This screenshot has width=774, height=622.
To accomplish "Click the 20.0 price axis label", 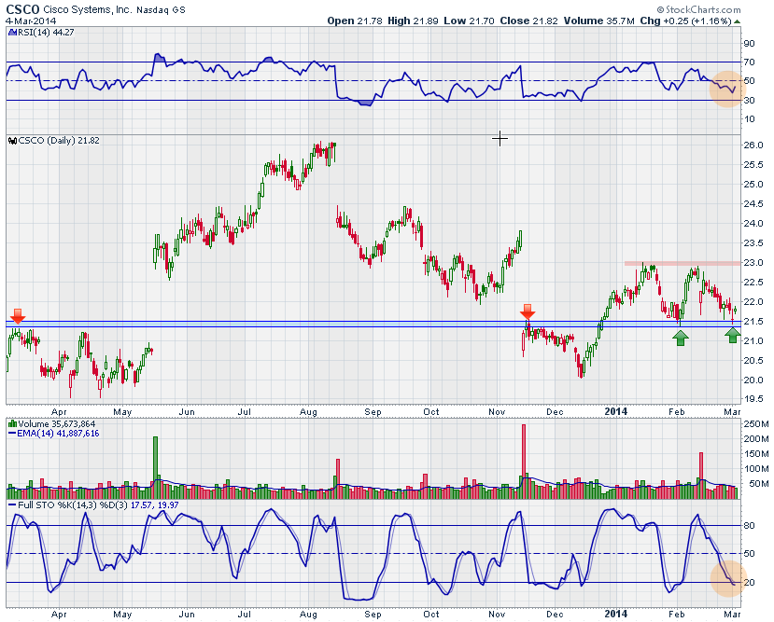I will [x=753, y=380].
